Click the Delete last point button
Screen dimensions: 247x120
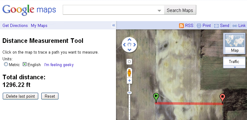coord(21,96)
